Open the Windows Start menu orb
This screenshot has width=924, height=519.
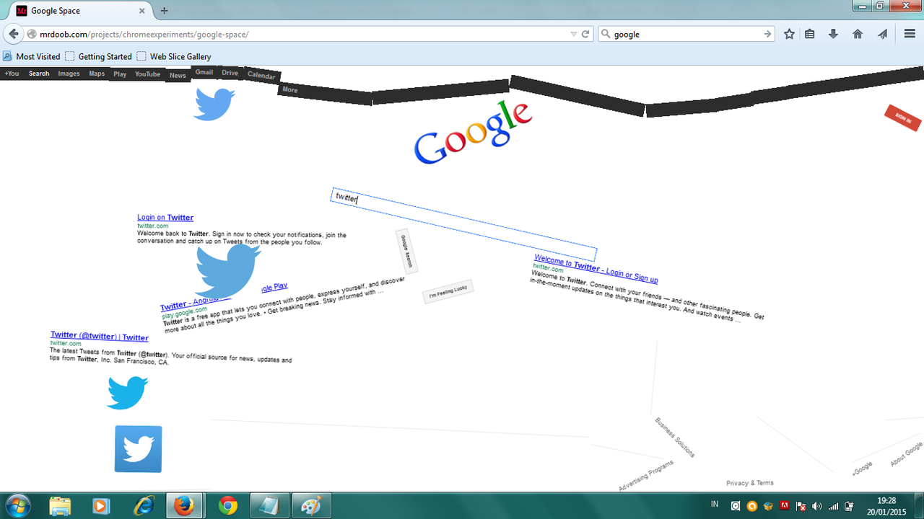(x=17, y=506)
